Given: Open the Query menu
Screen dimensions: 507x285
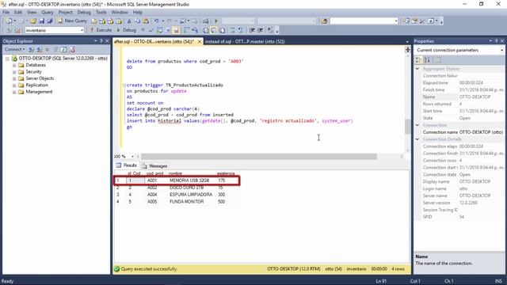Looking at the screenshot, I should coord(48,12).
